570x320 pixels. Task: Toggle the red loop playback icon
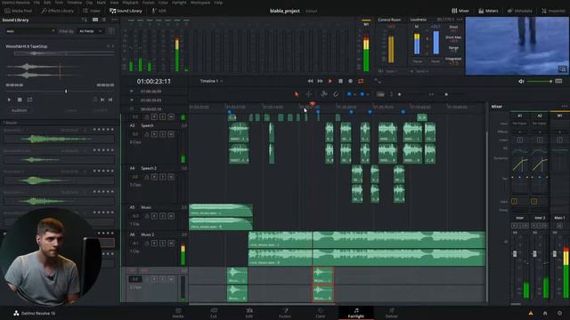click(361, 81)
